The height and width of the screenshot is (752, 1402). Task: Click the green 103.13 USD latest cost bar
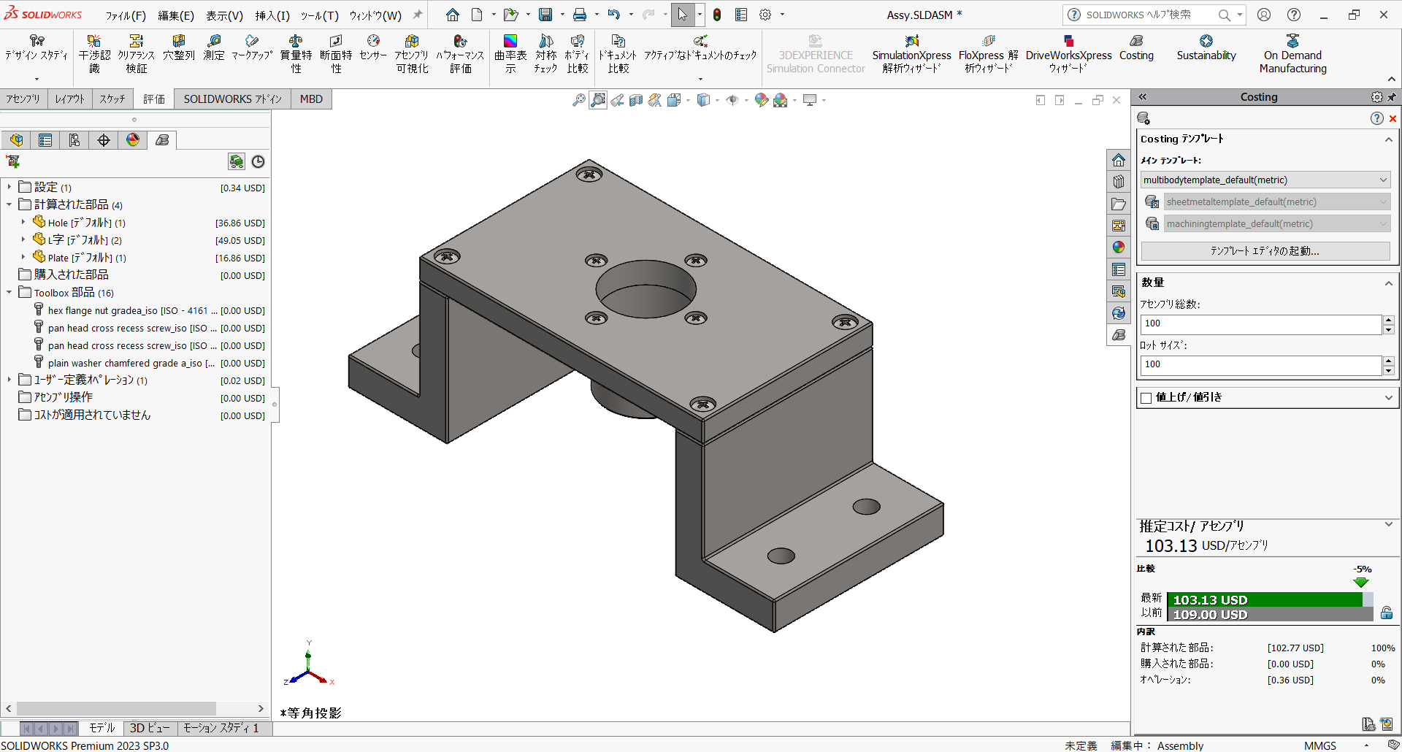coord(1264,599)
